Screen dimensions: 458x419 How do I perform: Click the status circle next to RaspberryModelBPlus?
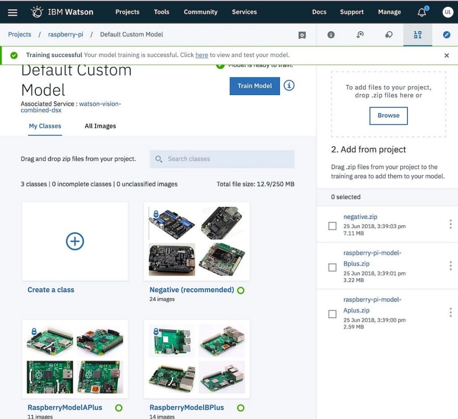[x=240, y=408]
